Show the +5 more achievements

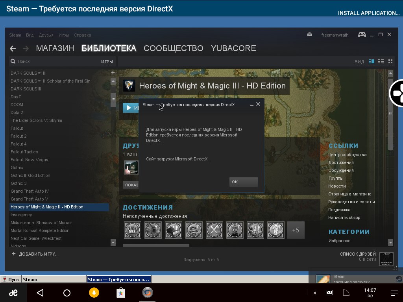click(x=296, y=230)
